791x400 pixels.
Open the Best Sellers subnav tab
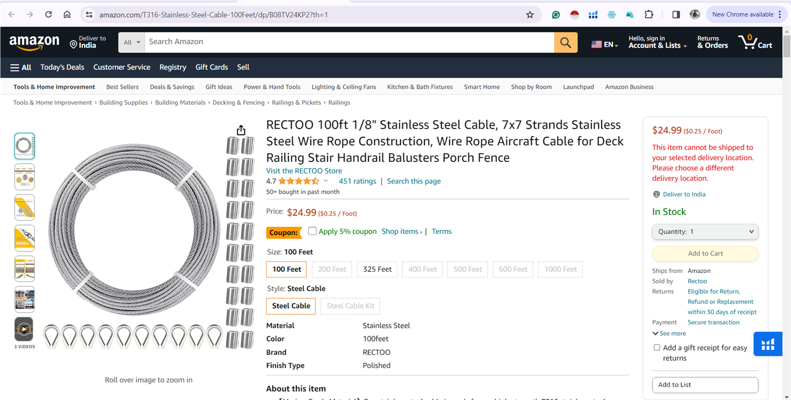[x=122, y=87]
